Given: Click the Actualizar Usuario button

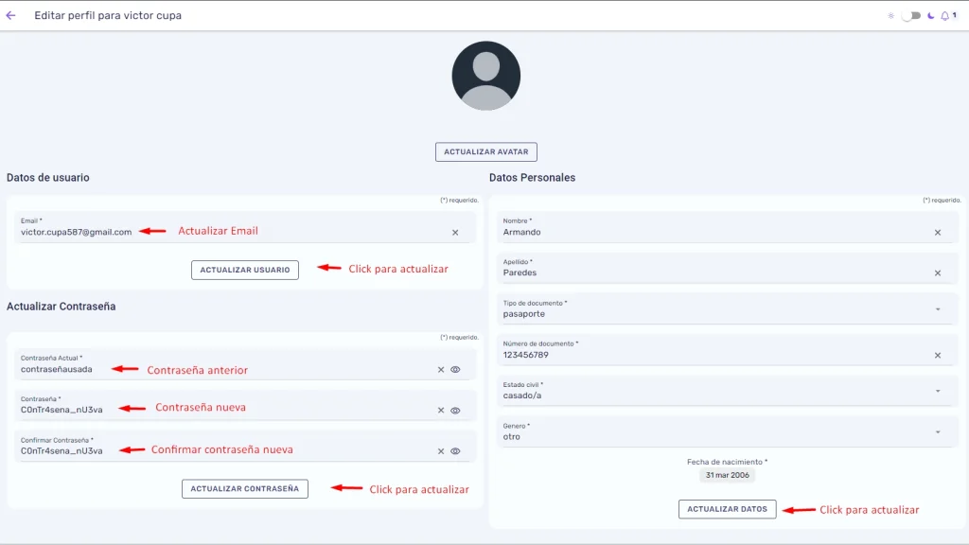Looking at the screenshot, I should [245, 270].
